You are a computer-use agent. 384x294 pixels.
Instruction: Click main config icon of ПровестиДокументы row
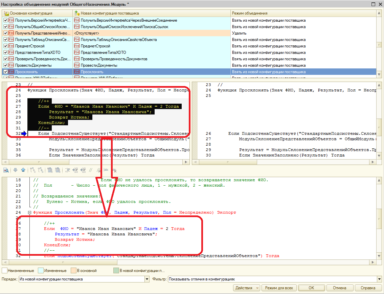pyautogui.click(x=11, y=65)
